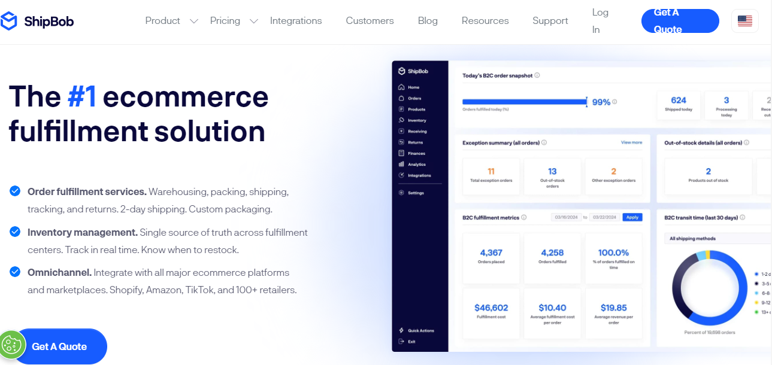This screenshot has width=772, height=365.
Task: Open the Resources navigation item
Action: pos(485,21)
